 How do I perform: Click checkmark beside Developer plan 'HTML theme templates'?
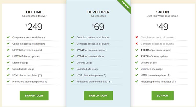pyautogui.click(x=72, y=75)
